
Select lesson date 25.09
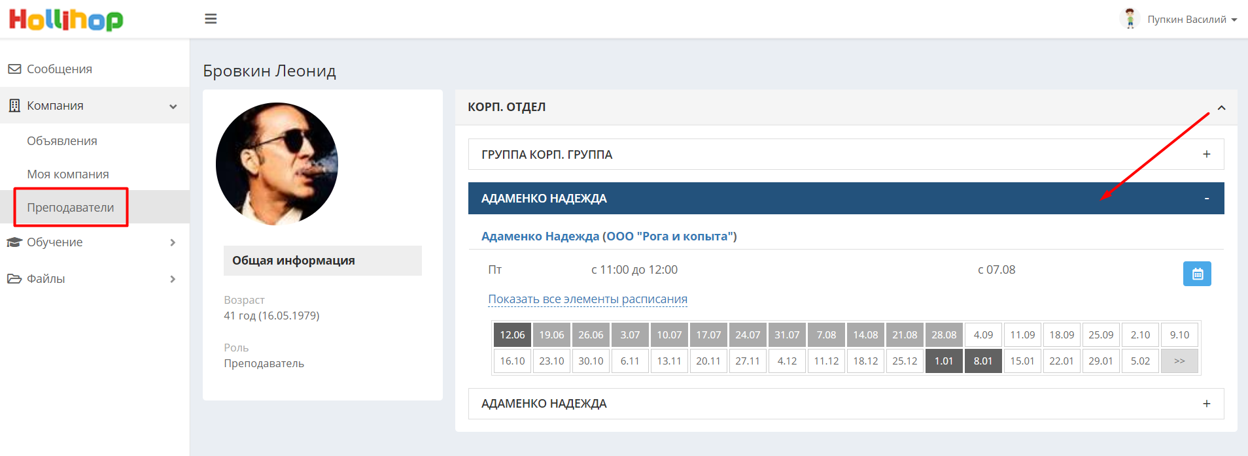[x=1101, y=335]
